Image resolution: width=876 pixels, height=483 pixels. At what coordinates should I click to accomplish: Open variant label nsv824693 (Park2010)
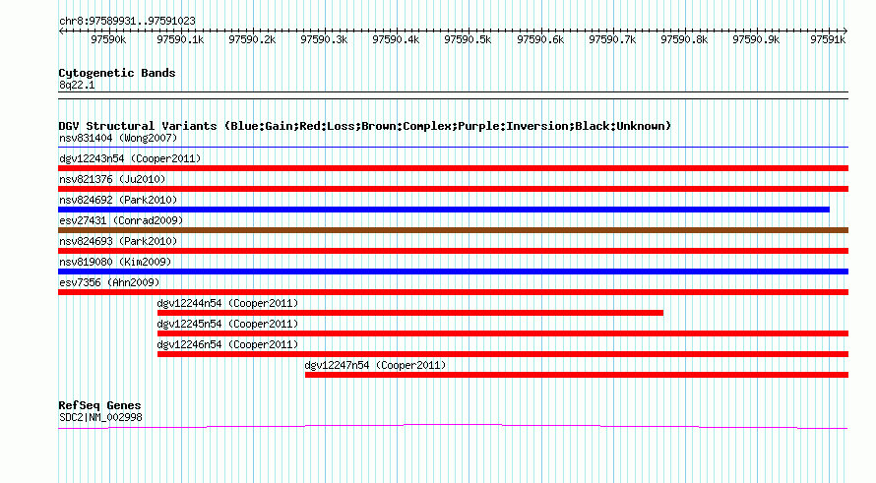coord(118,241)
